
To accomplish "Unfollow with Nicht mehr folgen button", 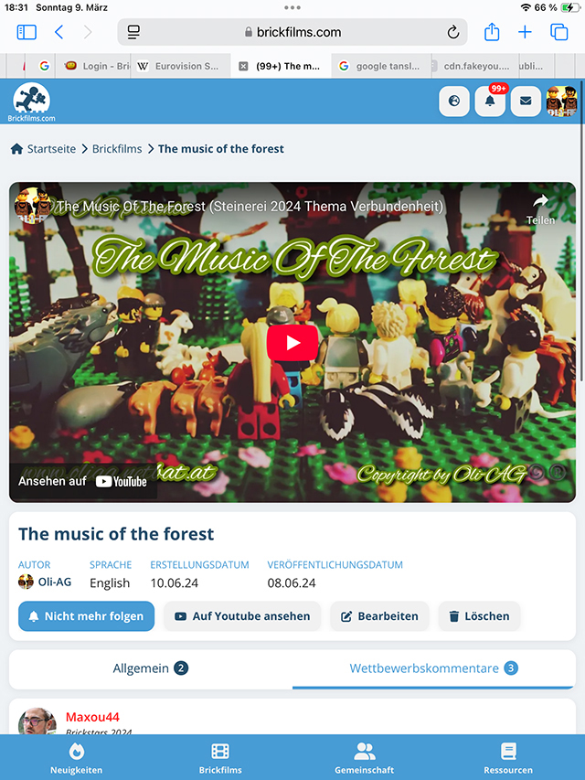I will (87, 615).
